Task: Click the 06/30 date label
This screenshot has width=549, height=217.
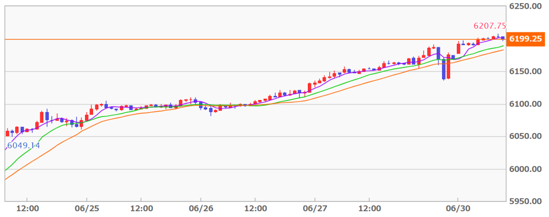Action: pos(457,208)
